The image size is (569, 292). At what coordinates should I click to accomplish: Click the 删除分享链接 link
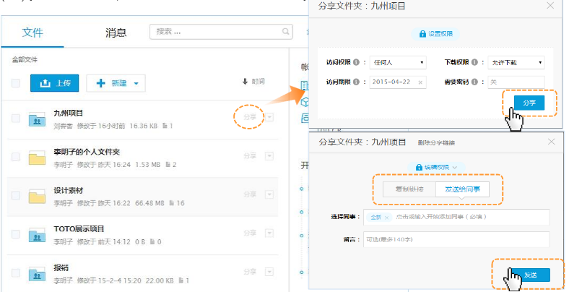[436, 143]
